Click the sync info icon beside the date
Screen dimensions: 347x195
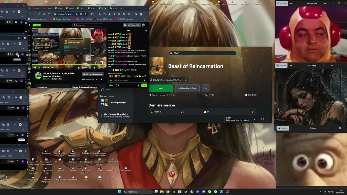[x=186, y=80]
